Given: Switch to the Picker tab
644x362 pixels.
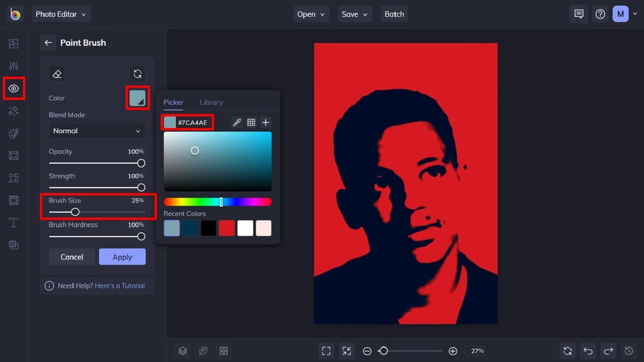Looking at the screenshot, I should tap(173, 102).
